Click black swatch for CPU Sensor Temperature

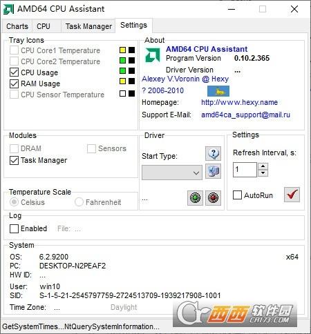point(131,93)
